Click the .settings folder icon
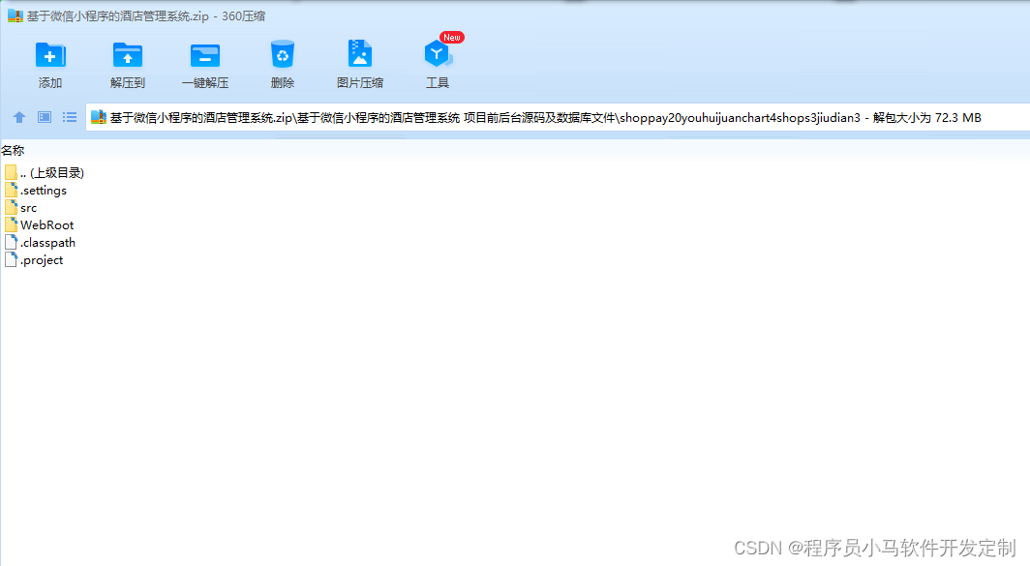The image size is (1030, 566). [x=11, y=191]
